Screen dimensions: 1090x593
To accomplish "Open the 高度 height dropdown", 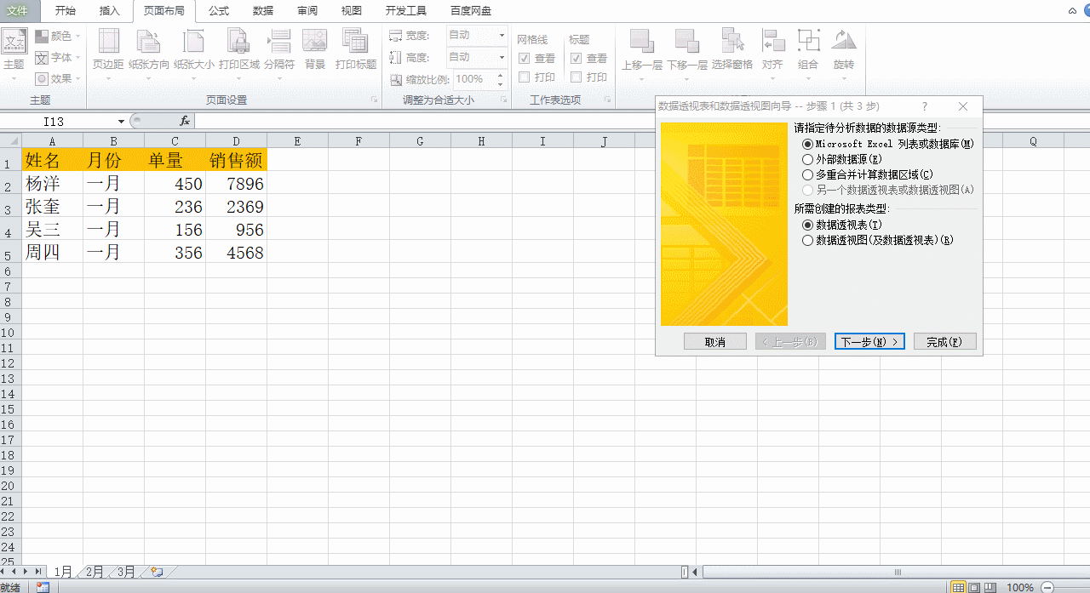I will (x=502, y=57).
